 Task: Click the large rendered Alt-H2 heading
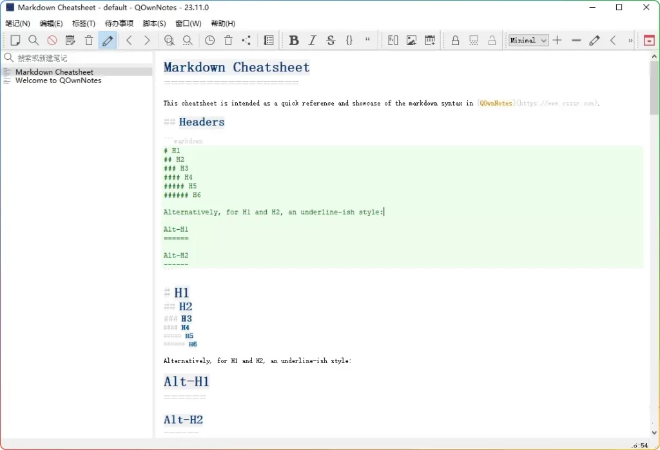click(x=184, y=419)
